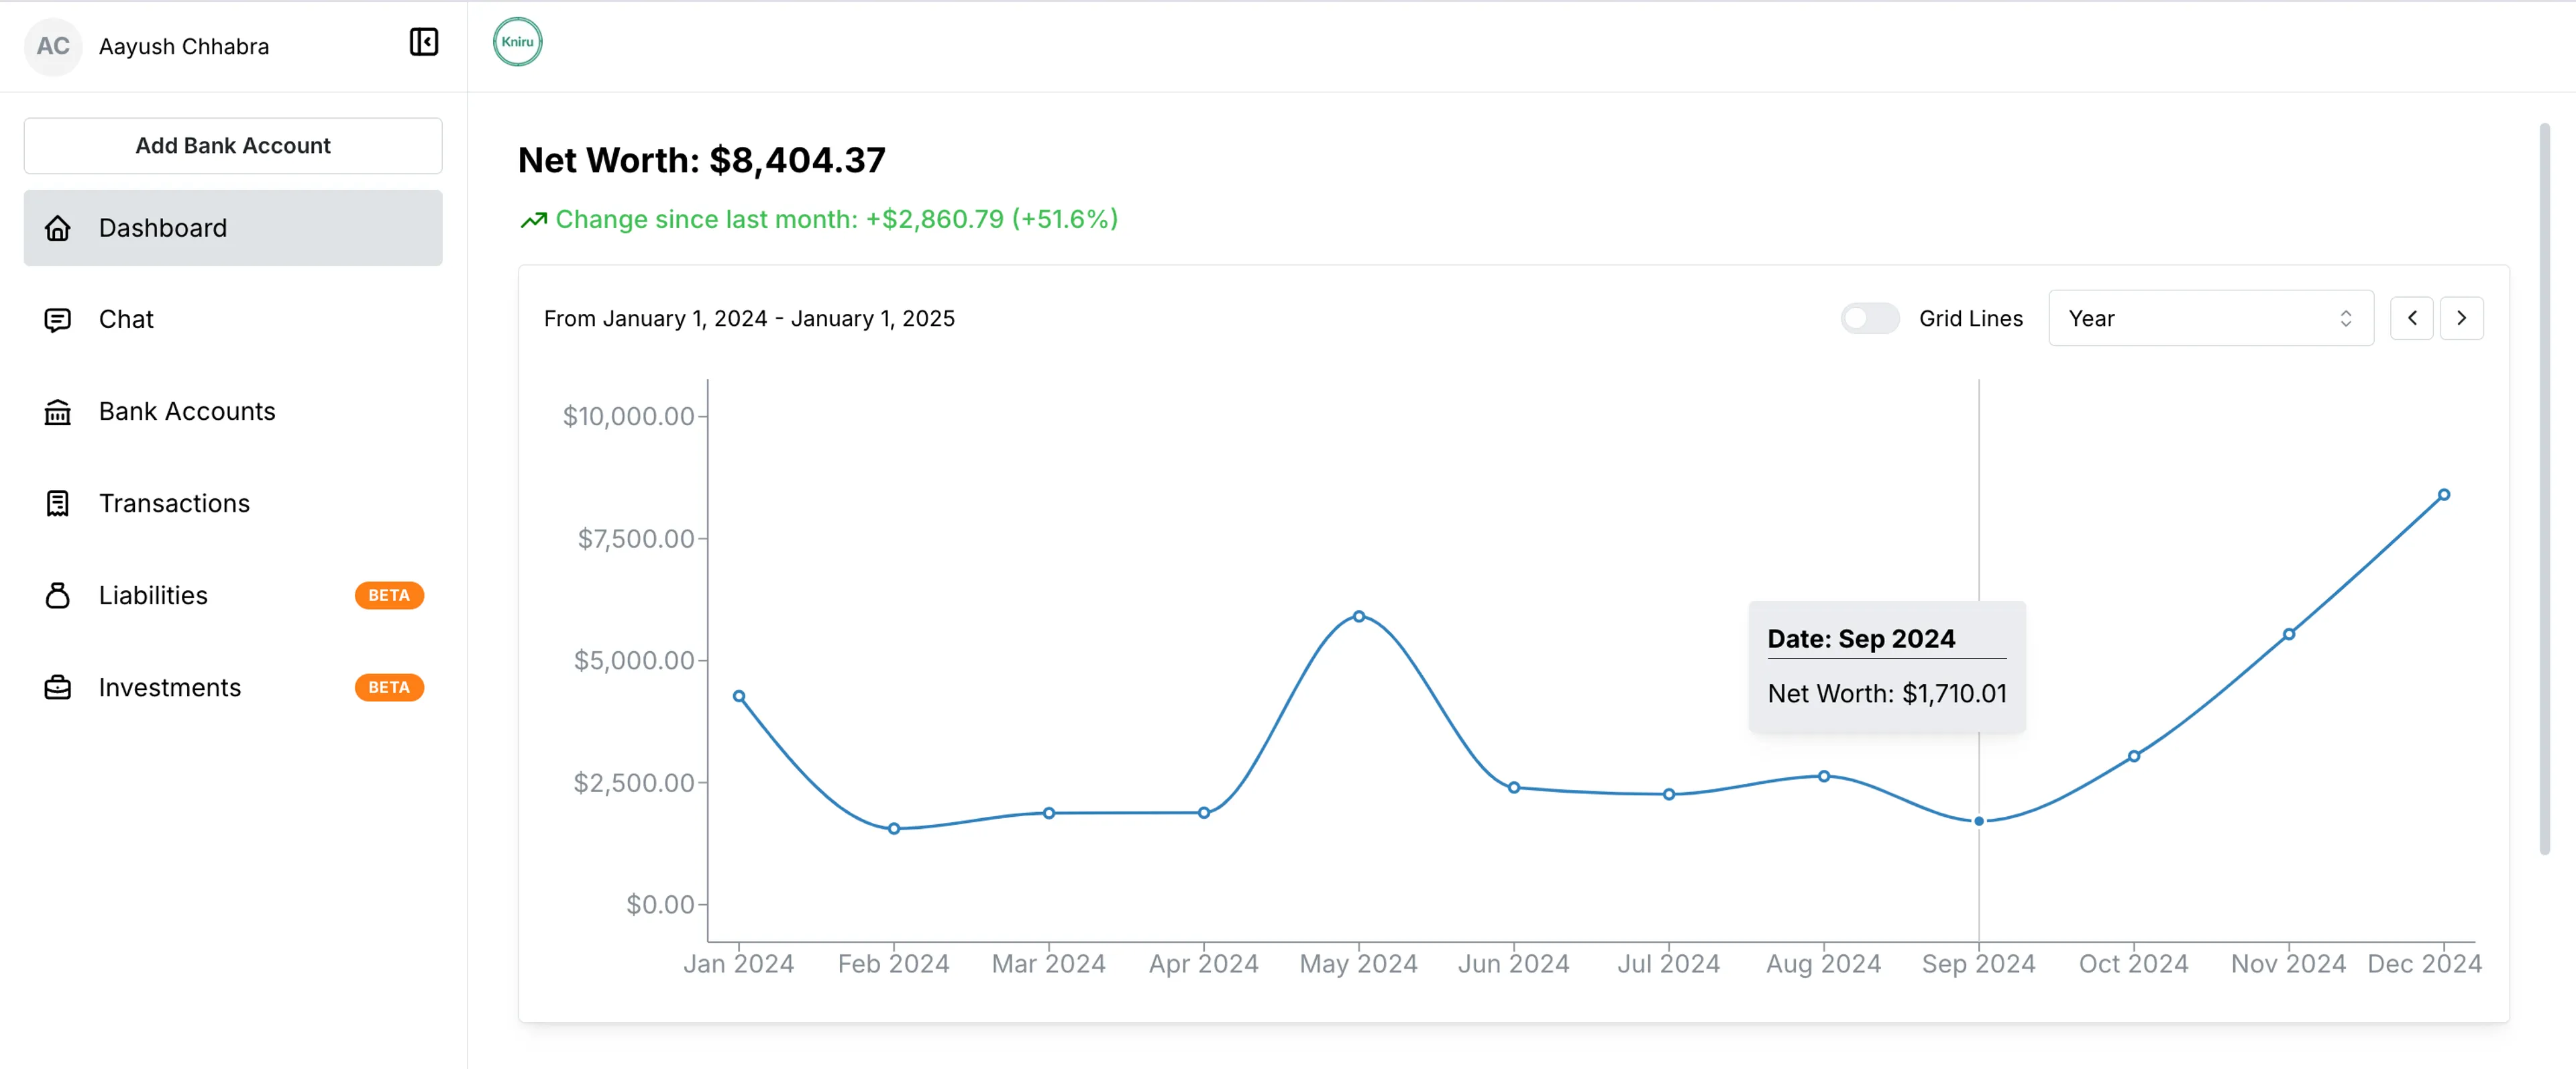Click the Add Bank Account button

[x=233, y=146]
